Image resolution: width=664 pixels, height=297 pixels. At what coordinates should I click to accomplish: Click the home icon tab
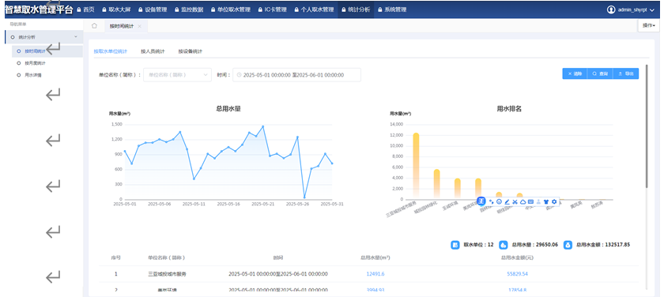point(94,26)
